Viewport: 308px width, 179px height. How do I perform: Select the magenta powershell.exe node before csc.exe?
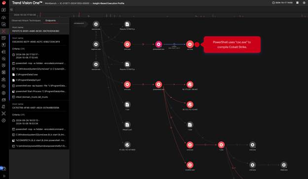158,44
